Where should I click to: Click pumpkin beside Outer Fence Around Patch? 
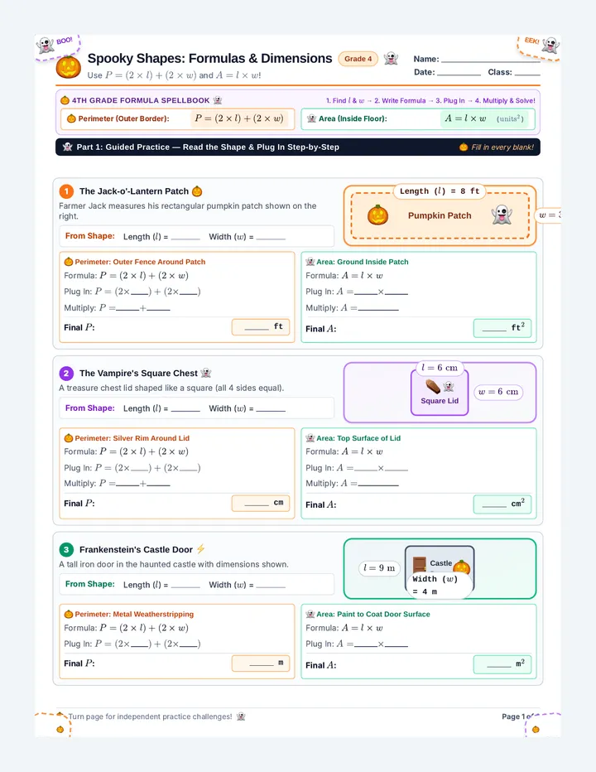pos(69,262)
